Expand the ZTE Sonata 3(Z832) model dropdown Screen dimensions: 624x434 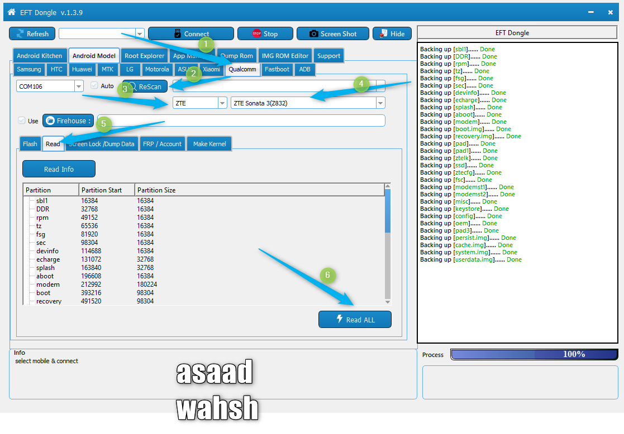380,103
